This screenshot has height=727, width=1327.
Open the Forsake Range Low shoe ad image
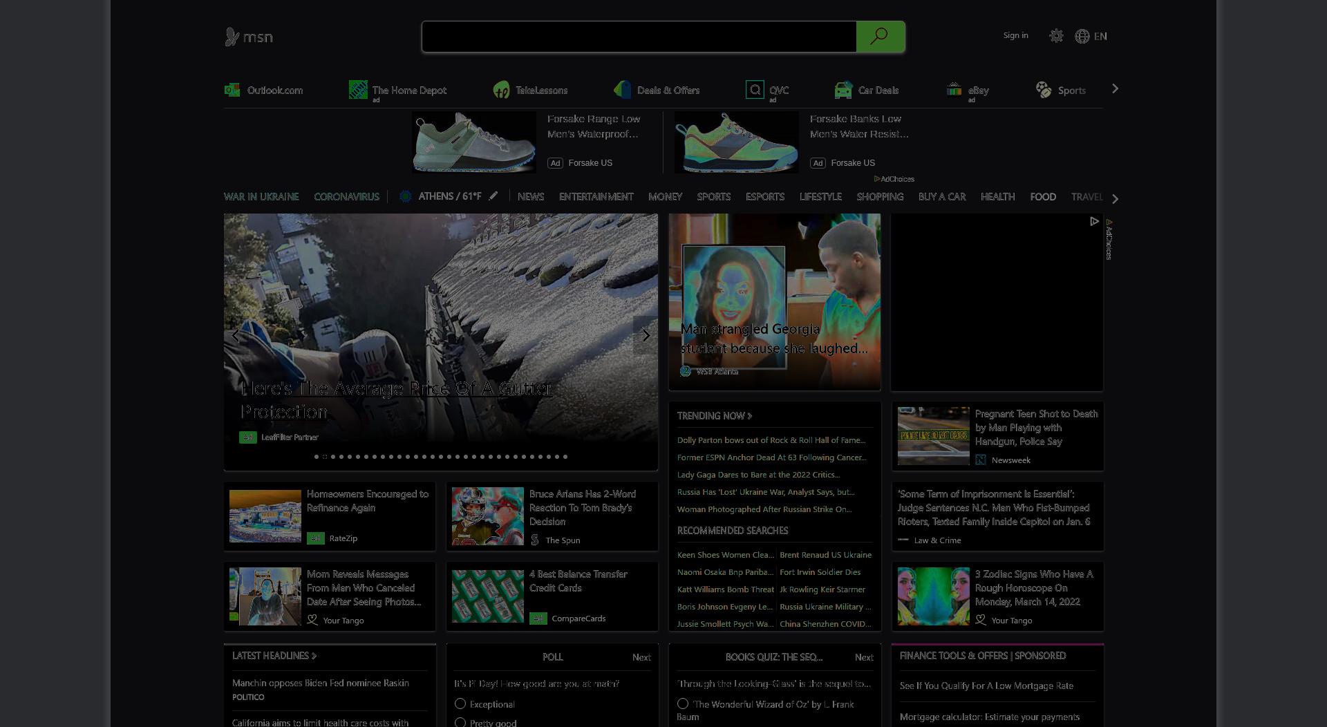click(474, 143)
